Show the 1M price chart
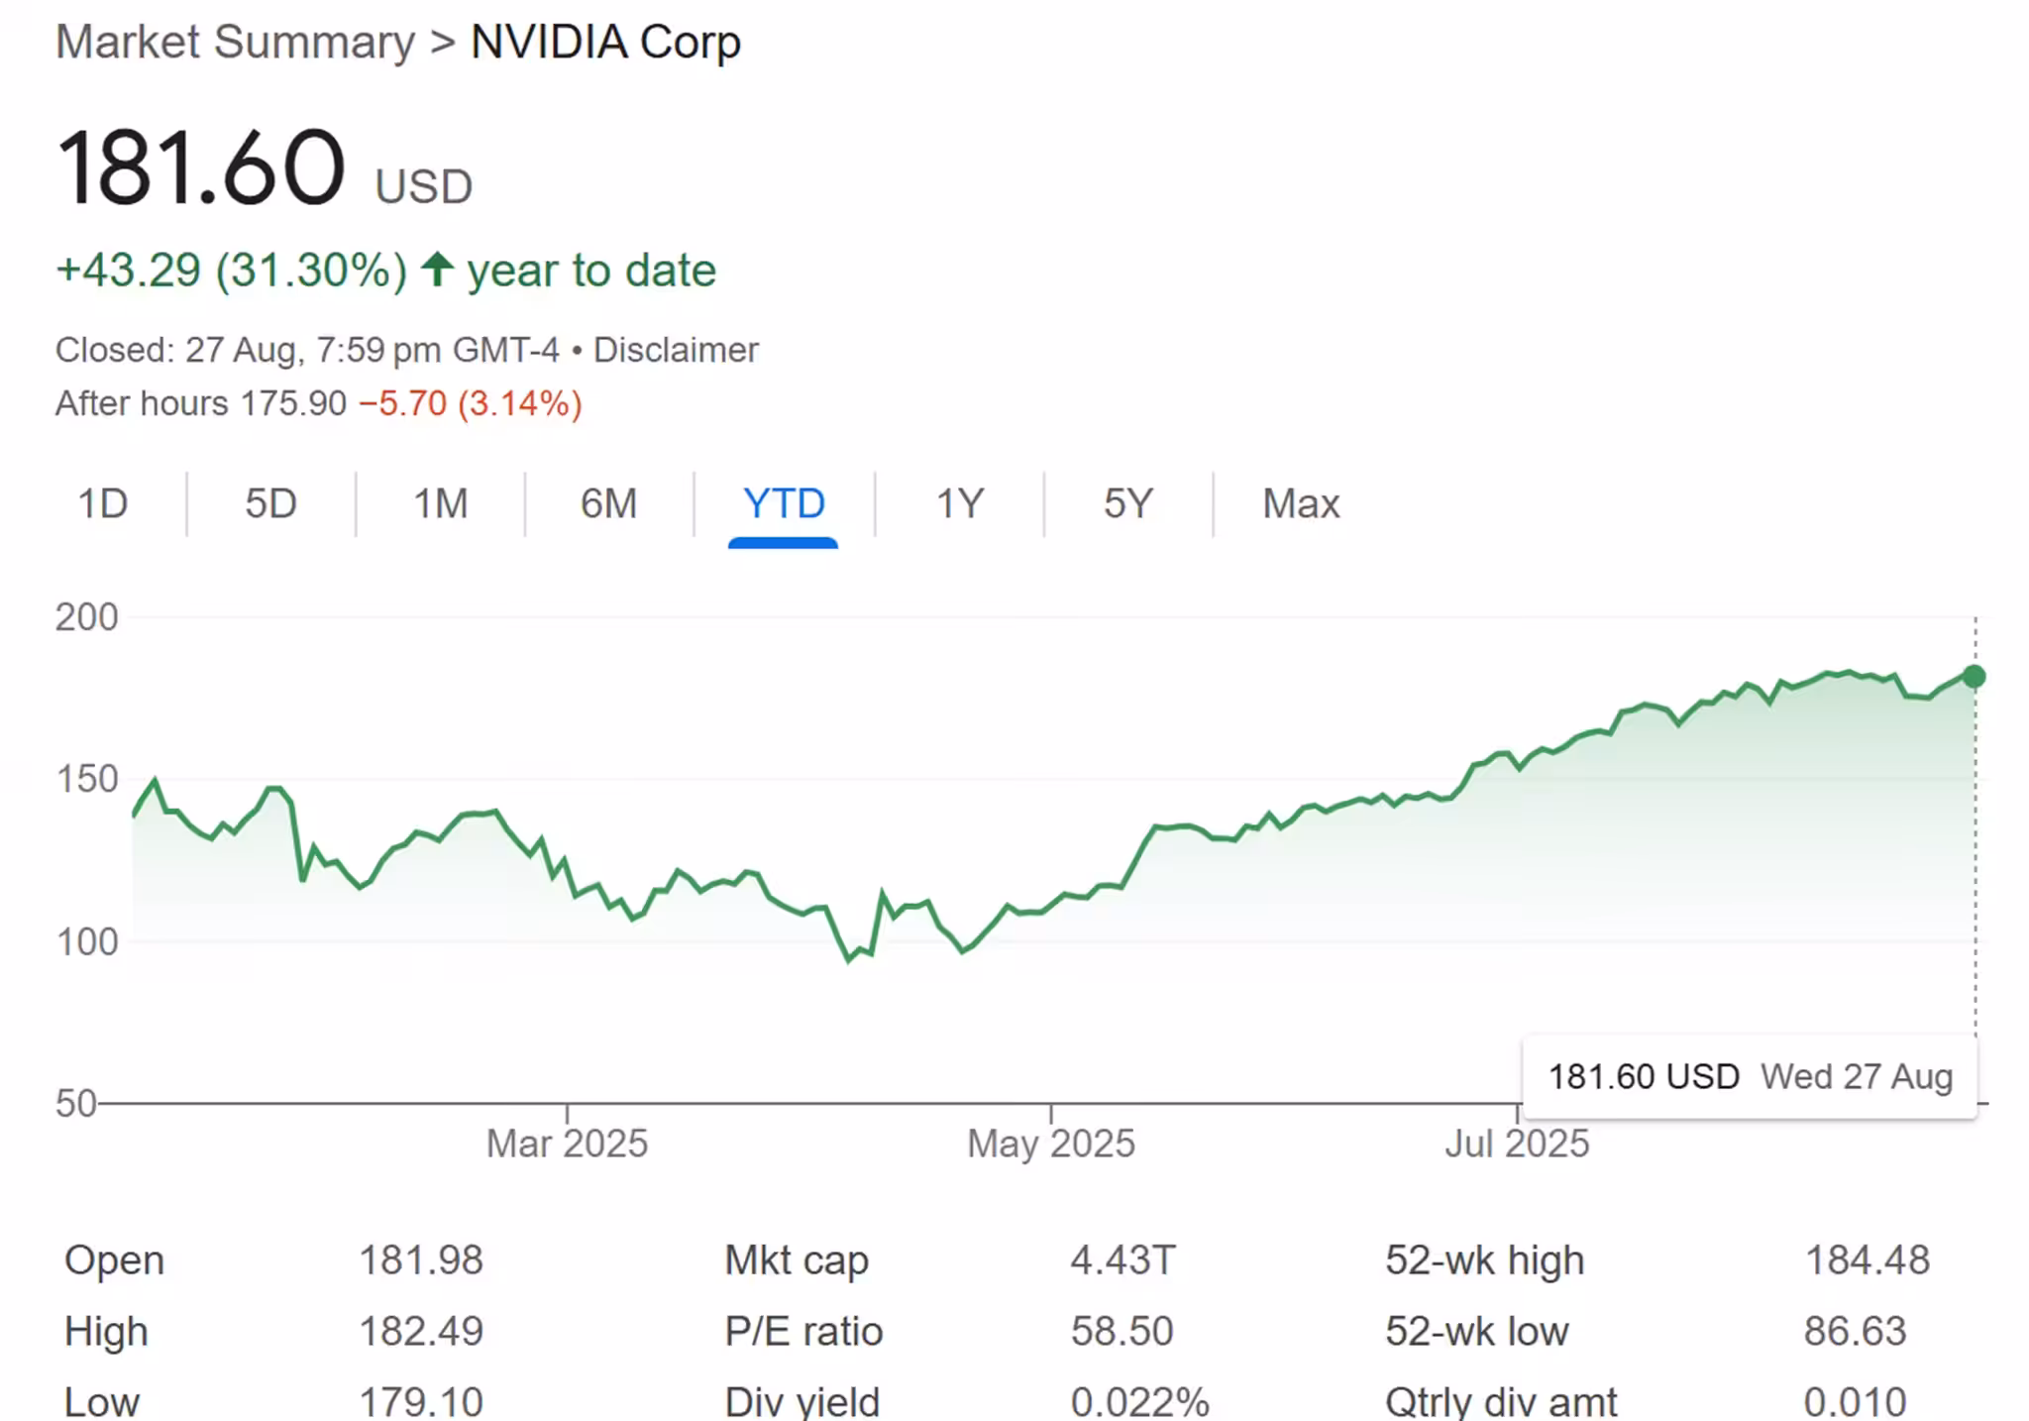This screenshot has width=2029, height=1421. tap(440, 503)
